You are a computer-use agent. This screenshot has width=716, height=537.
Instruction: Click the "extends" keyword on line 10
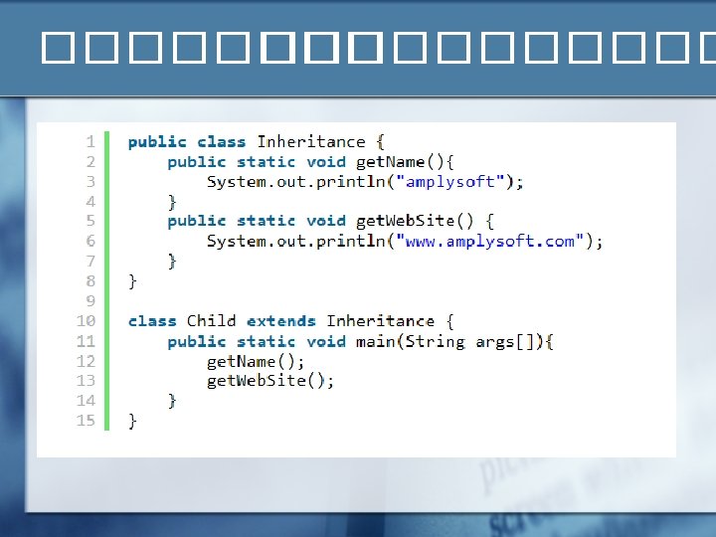tap(281, 321)
